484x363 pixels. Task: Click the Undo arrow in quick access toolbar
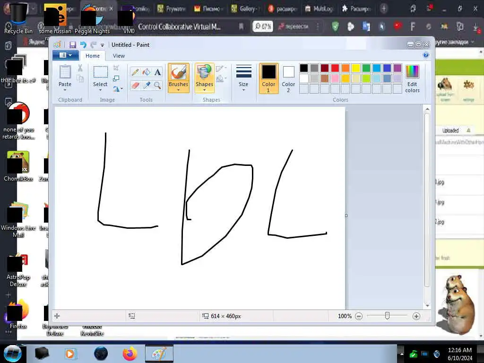[83, 45]
